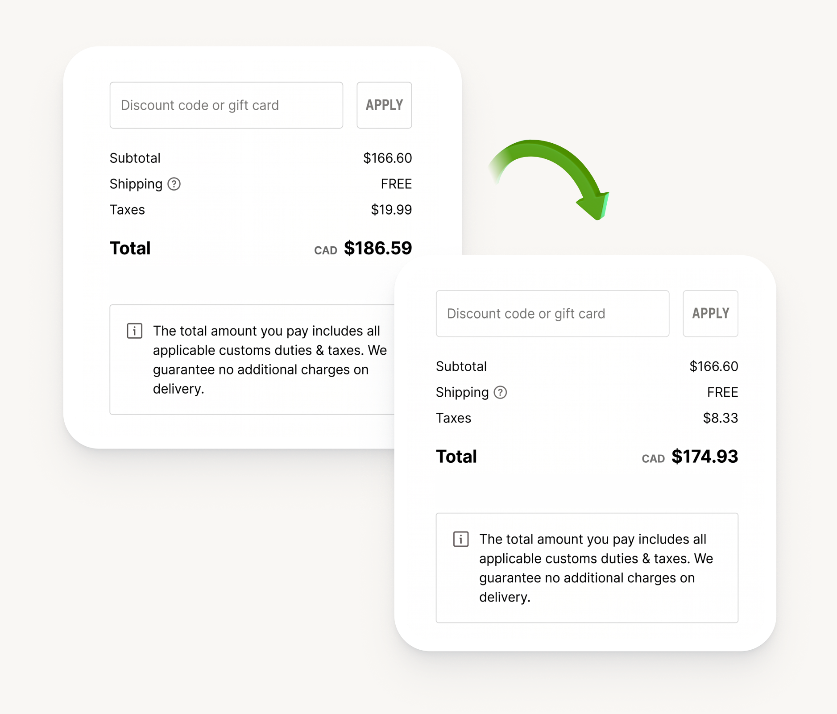Click APPLY button in lower card
Screen dimensions: 837x714
tap(710, 314)
